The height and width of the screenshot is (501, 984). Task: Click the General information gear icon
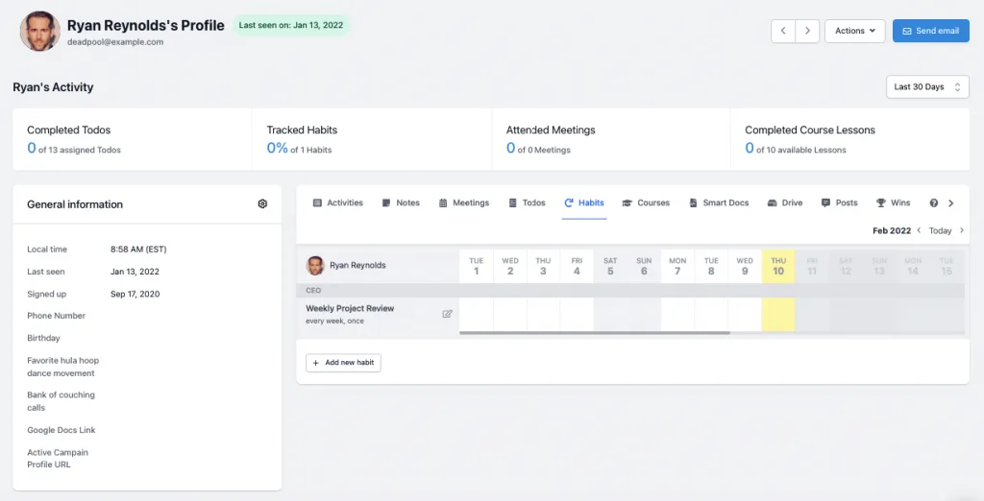click(x=262, y=204)
